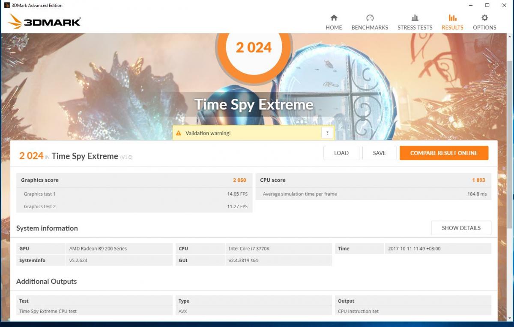Click the 14.05 FPS value
The width and height of the screenshot is (514, 327).
237,194
